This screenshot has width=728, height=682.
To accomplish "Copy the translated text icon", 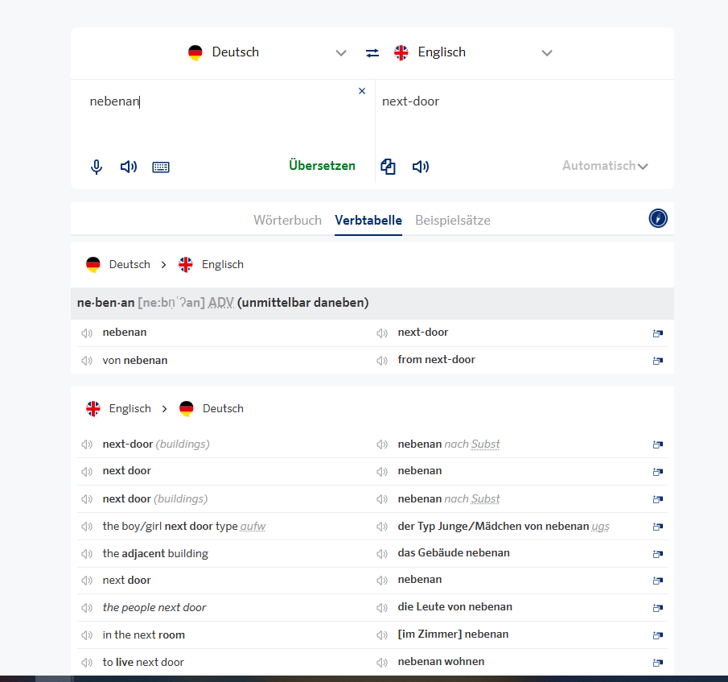I will coord(389,167).
